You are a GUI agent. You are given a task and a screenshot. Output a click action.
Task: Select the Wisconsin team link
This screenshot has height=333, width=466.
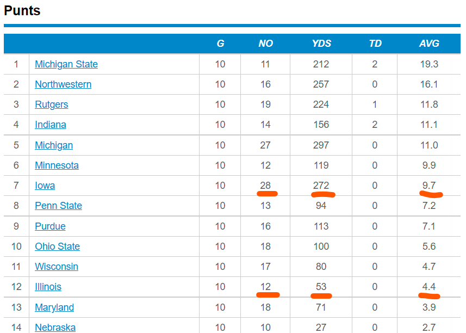coord(57,267)
